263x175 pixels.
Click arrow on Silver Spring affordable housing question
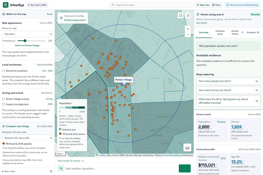pos(256,101)
